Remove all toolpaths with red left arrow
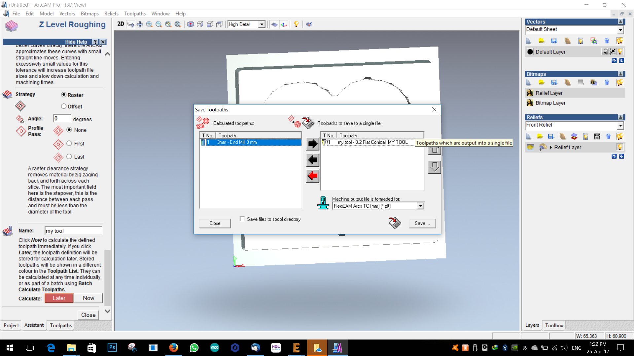Viewport: 634px width, 356px height. [312, 176]
